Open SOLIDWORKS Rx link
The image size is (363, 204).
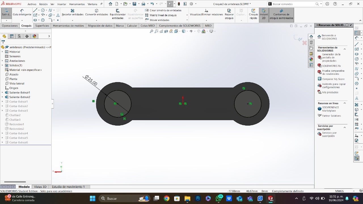[329, 66]
